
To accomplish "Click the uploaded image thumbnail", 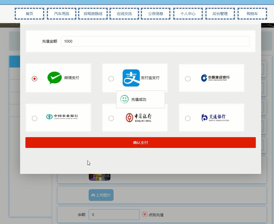I will pos(100,177).
